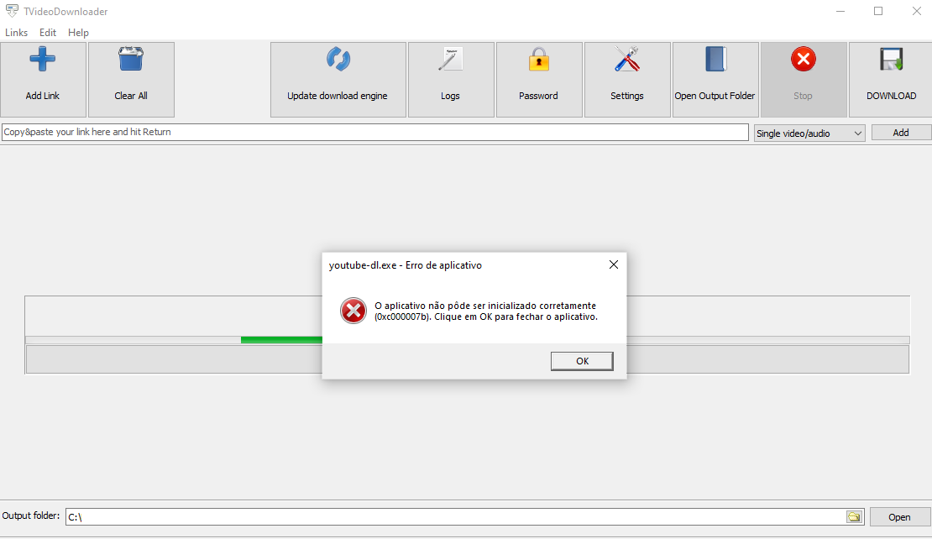This screenshot has height=539, width=932.
Task: Minimize the TVideoDownloader window
Action: coord(840,11)
